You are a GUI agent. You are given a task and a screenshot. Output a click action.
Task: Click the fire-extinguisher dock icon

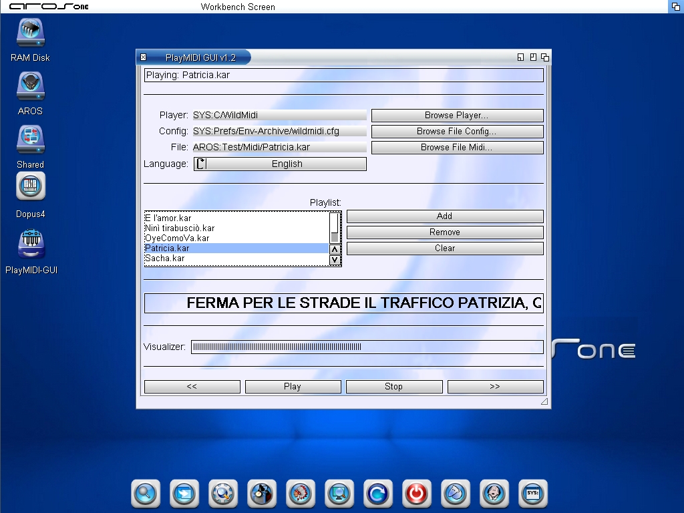click(262, 494)
